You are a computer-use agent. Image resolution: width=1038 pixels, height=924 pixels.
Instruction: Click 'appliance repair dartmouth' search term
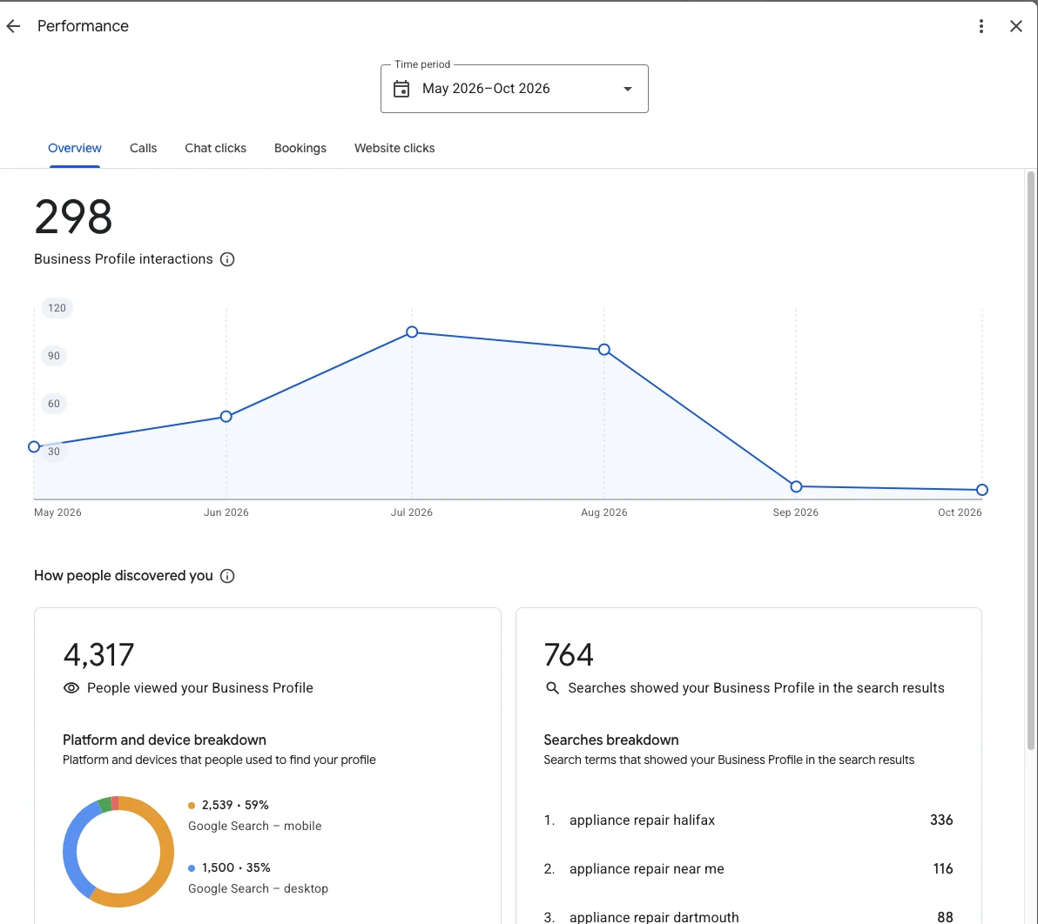(654, 917)
